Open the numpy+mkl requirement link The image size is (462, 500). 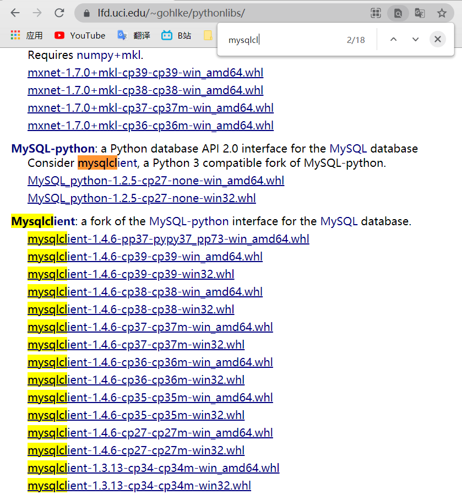click(x=108, y=55)
